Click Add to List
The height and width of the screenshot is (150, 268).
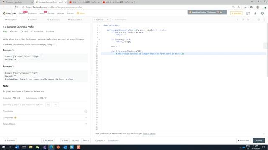(x=37, y=32)
